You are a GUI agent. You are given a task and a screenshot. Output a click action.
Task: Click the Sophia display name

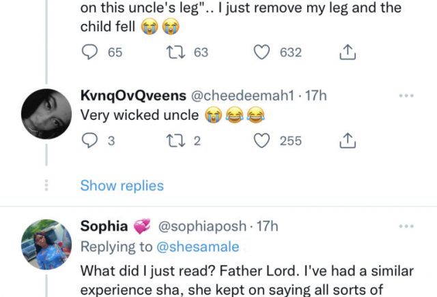[104, 226]
